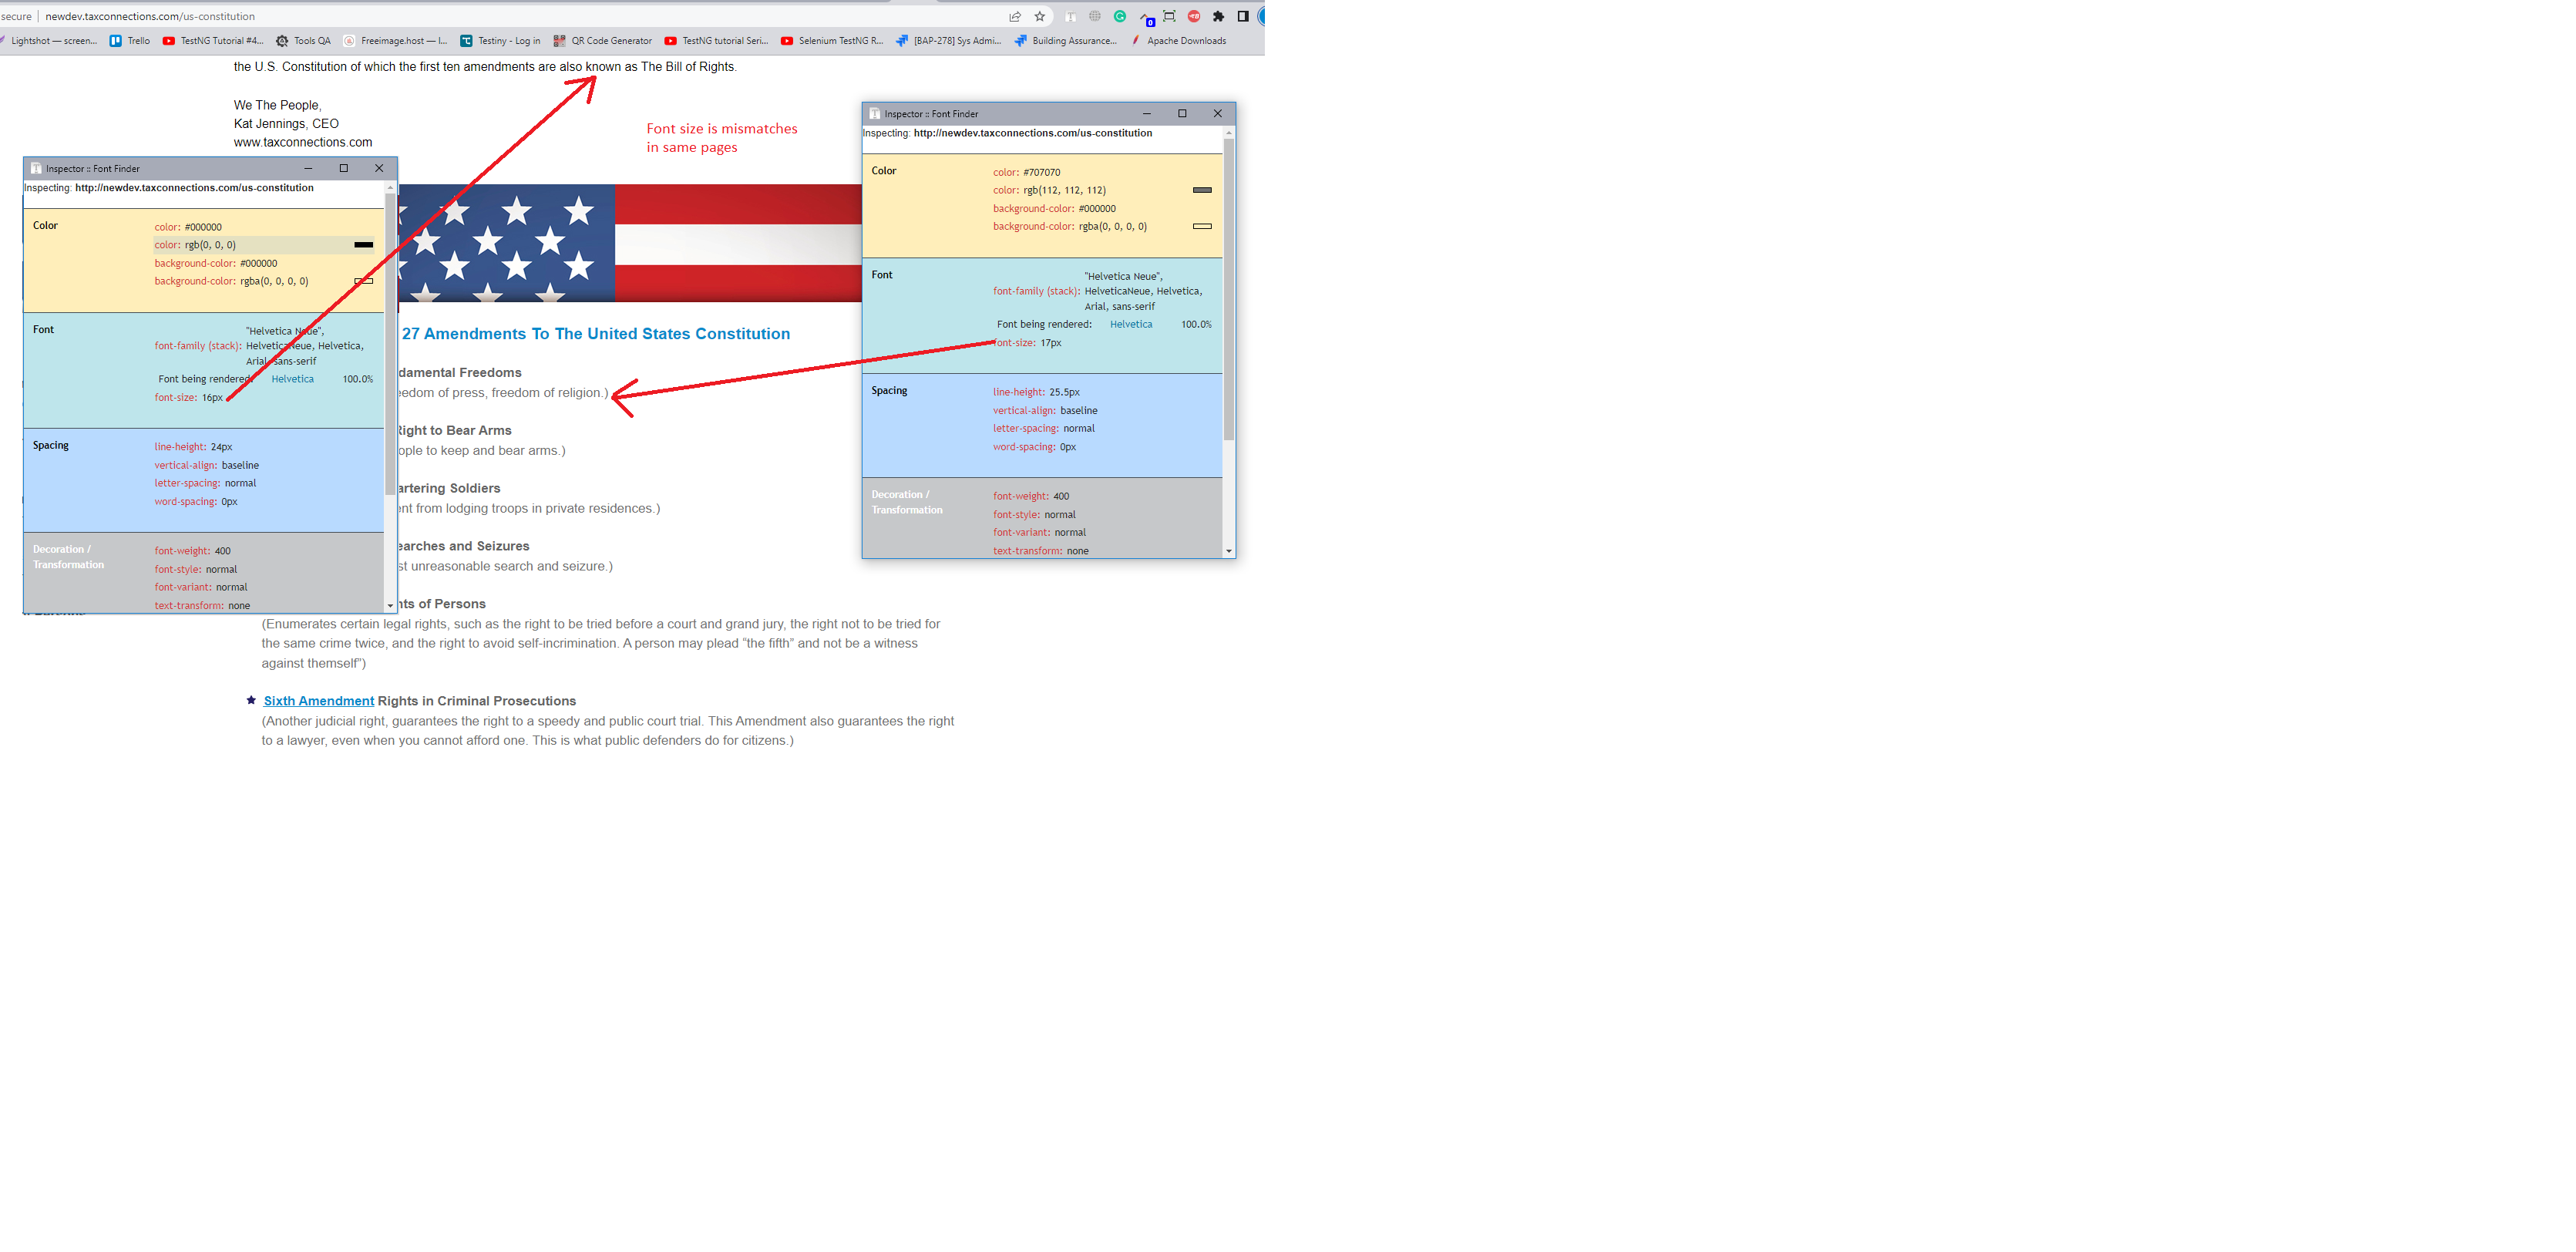
Task: Click the screenshot capture extension icon
Action: click(1169, 16)
